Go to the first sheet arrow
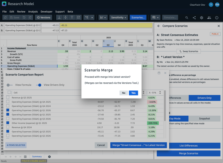The width and height of the screenshot is (223, 163). pyautogui.click(x=6, y=156)
